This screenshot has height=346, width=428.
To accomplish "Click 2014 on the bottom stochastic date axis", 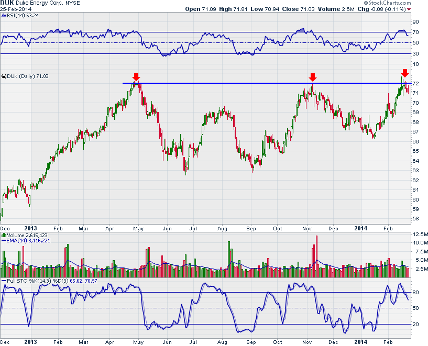I will click(x=361, y=342).
